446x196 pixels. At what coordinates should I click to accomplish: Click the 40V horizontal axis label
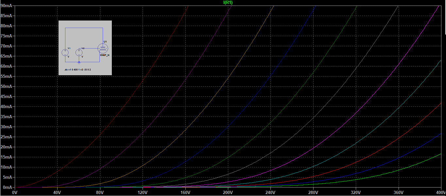coord(57,193)
